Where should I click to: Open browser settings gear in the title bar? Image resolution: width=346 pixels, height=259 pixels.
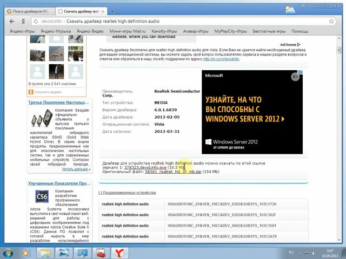304,6
